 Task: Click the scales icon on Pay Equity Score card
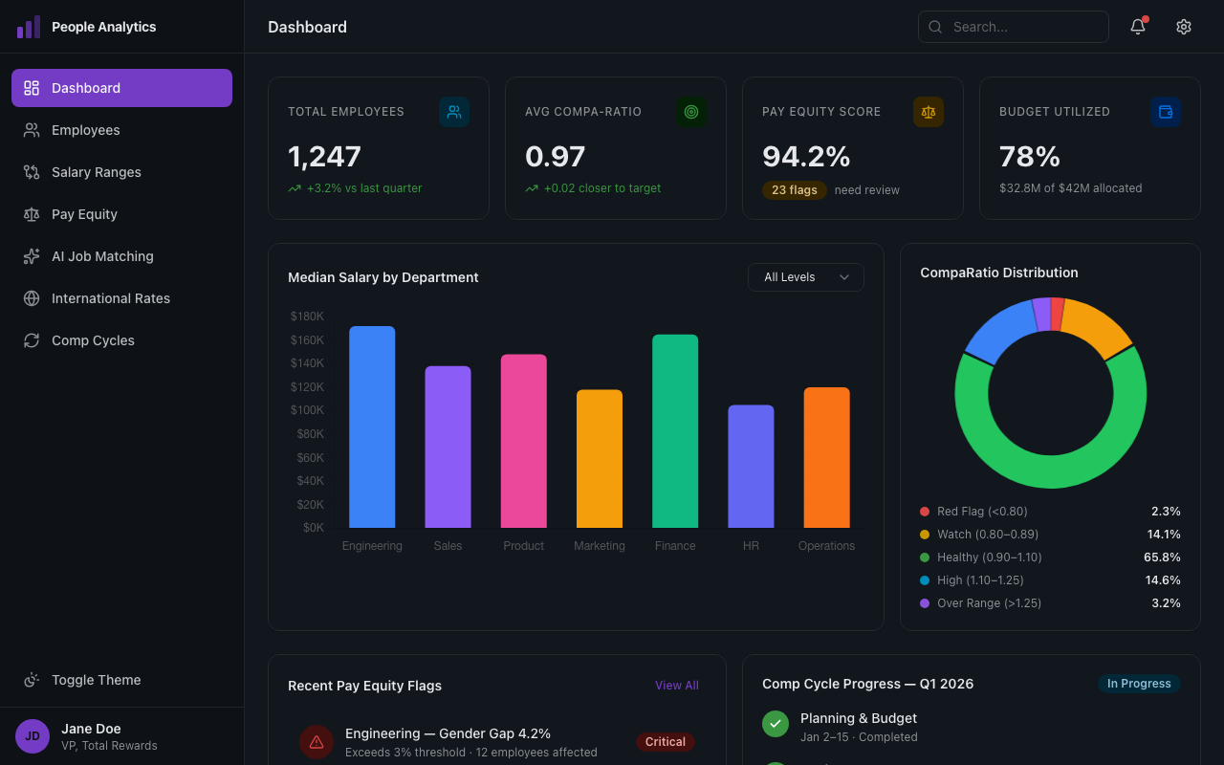click(x=929, y=112)
